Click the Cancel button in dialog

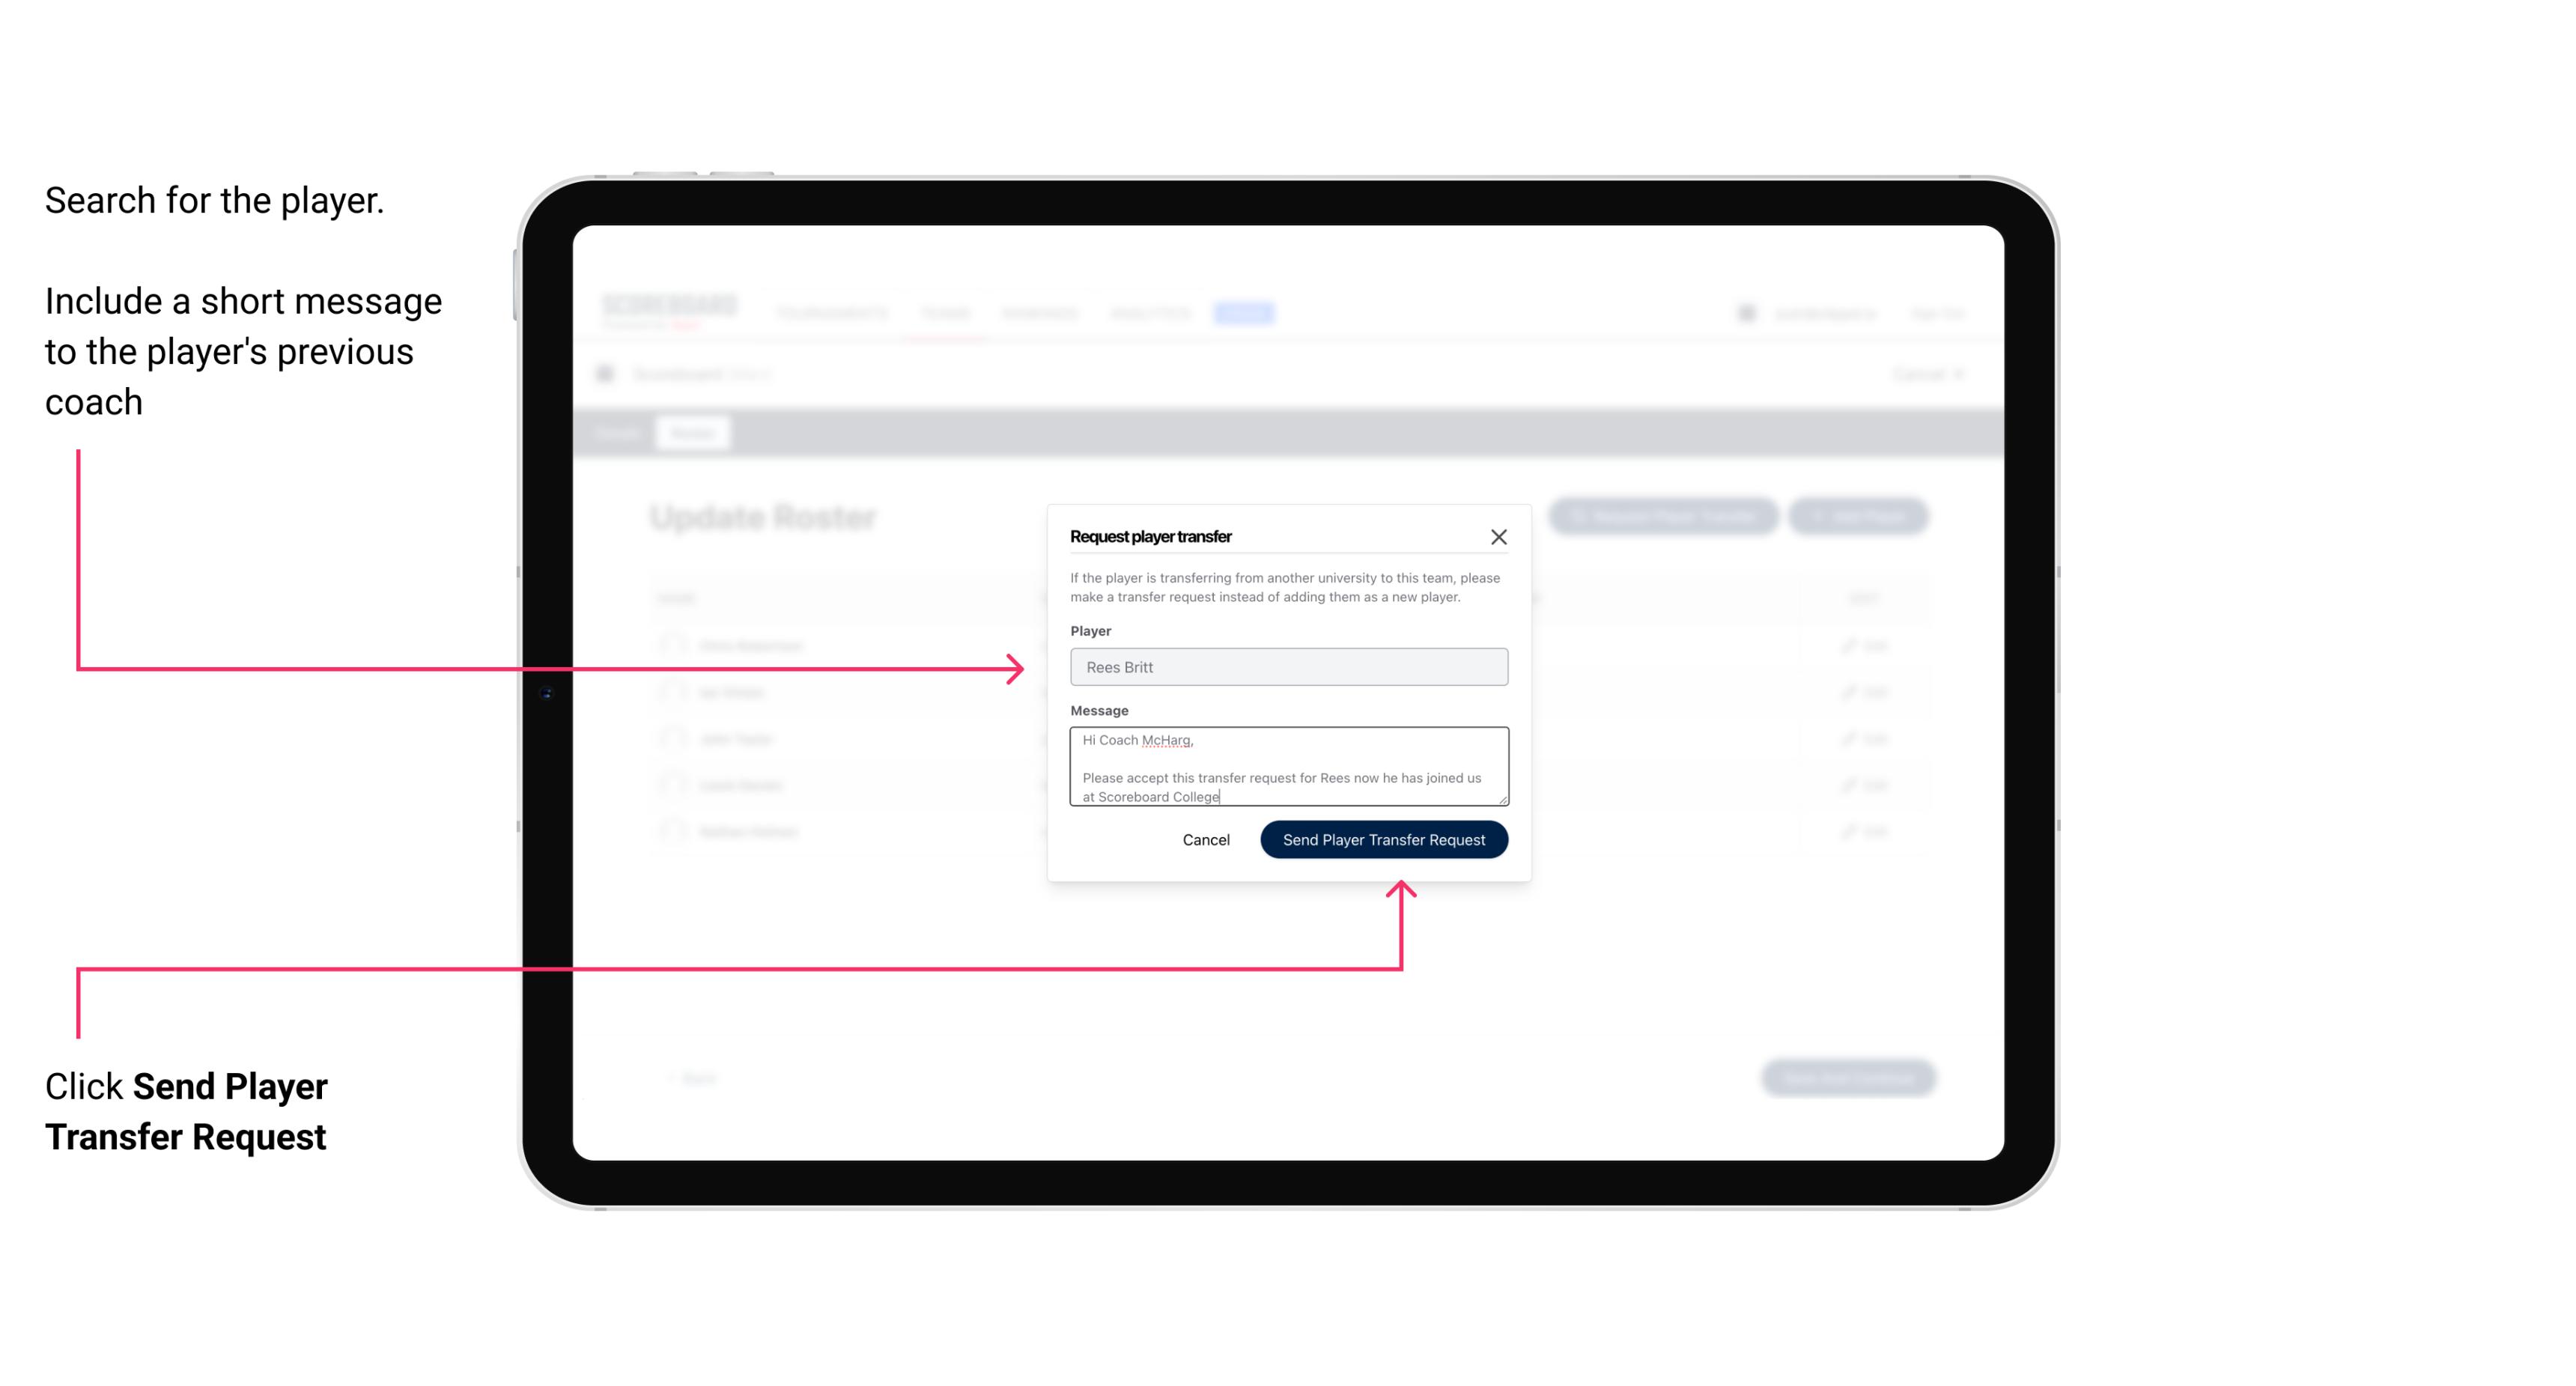[1205, 838]
